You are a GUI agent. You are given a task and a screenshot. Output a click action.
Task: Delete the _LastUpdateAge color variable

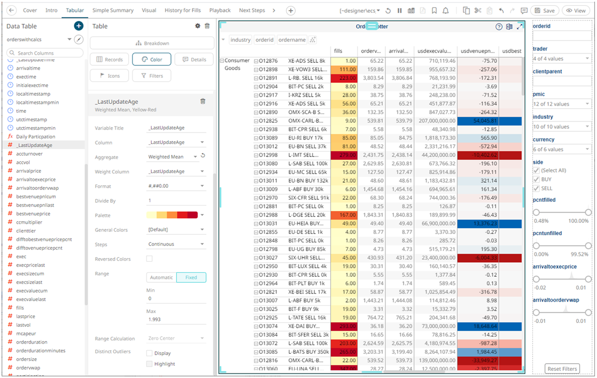click(203, 102)
